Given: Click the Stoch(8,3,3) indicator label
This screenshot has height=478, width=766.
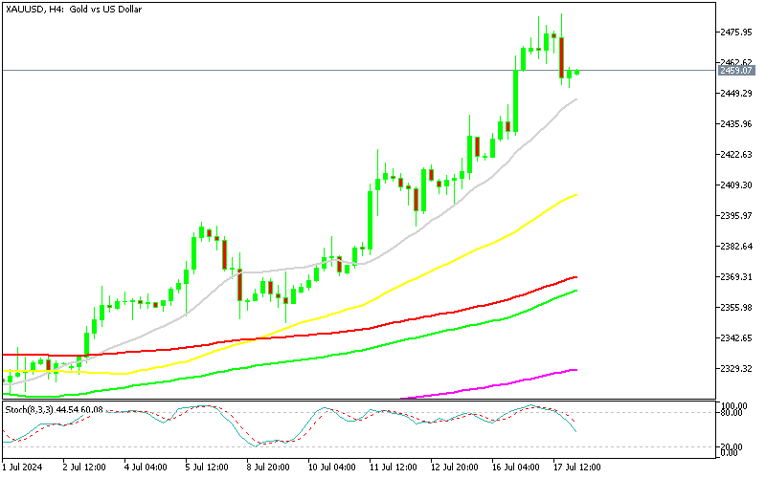Looking at the screenshot, I should (54, 410).
